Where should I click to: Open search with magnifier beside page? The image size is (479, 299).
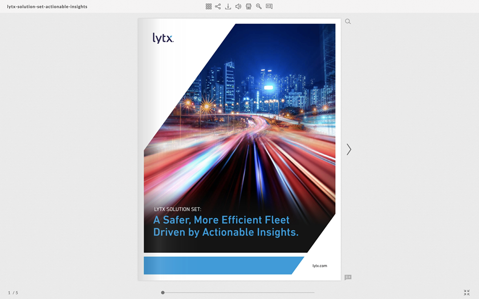click(348, 22)
